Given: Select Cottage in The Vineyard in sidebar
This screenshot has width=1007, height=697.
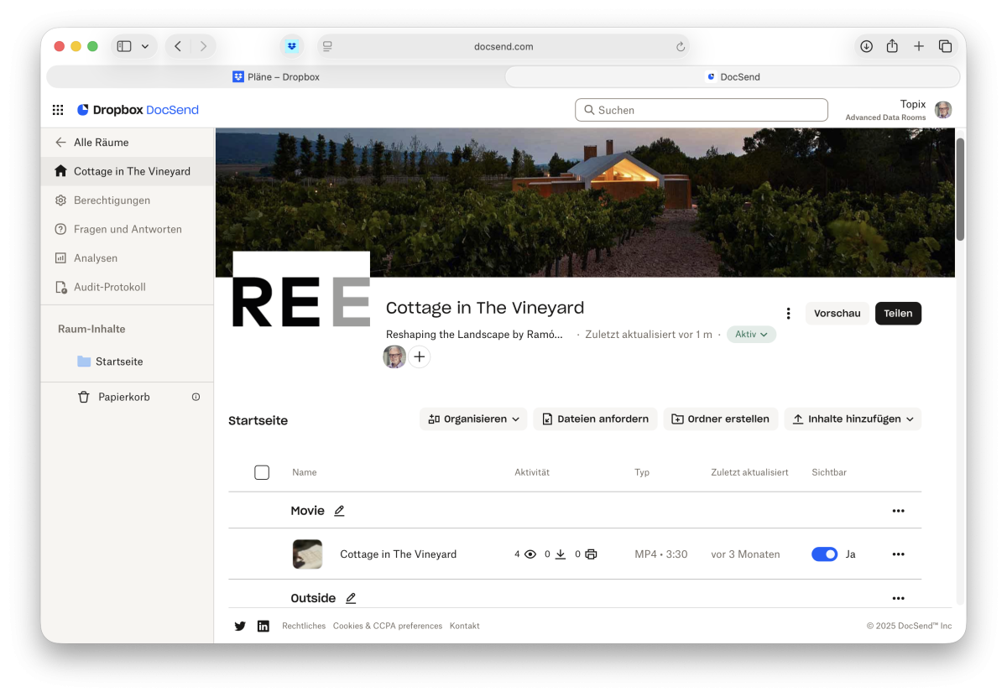Looking at the screenshot, I should 128,171.
